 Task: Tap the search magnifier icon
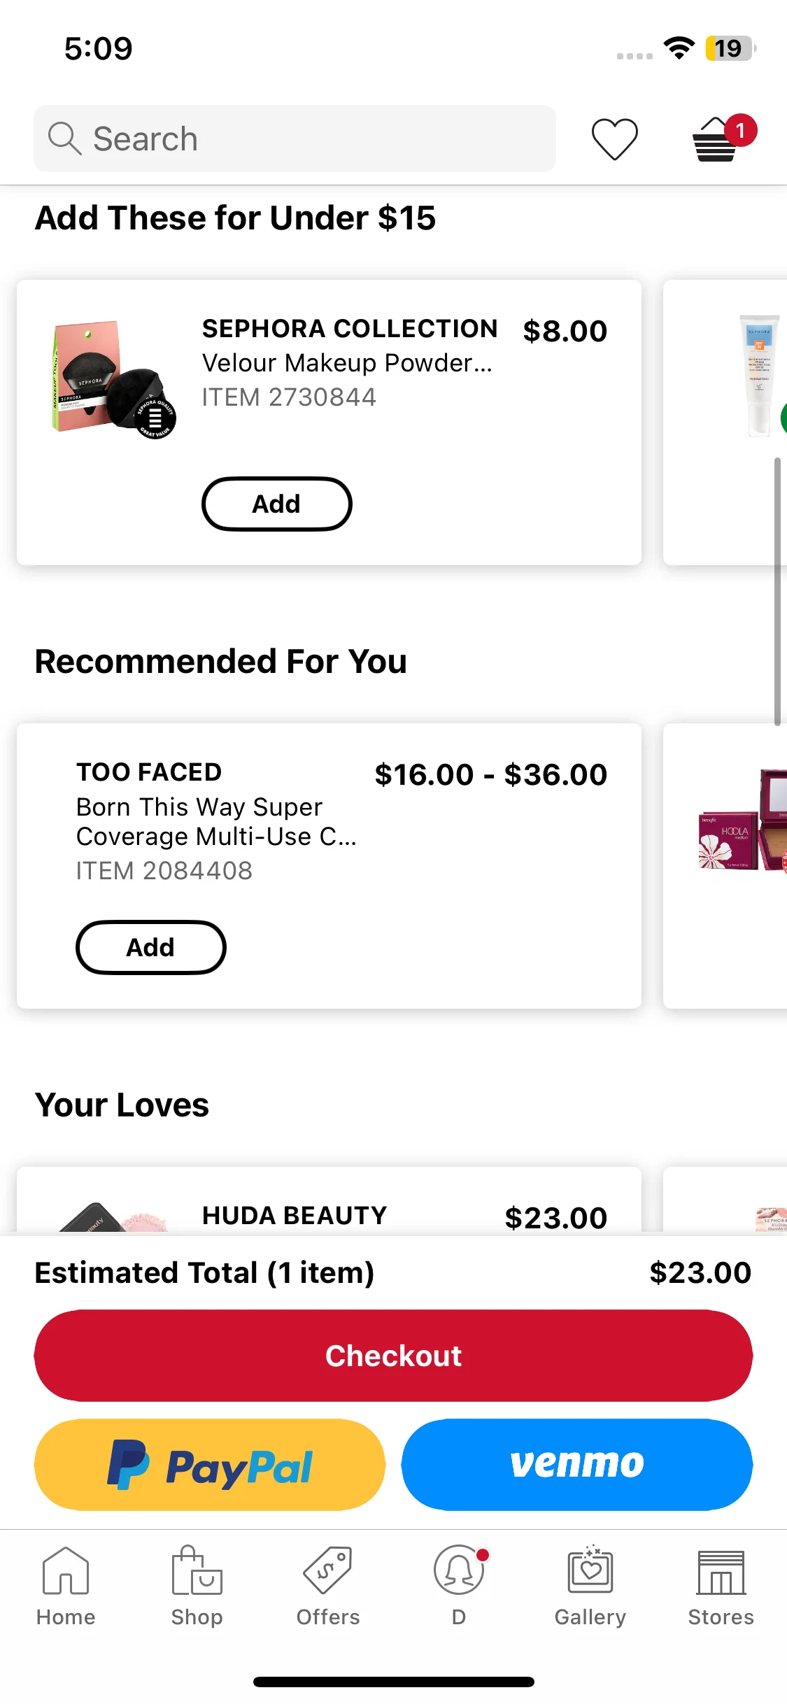(x=64, y=139)
